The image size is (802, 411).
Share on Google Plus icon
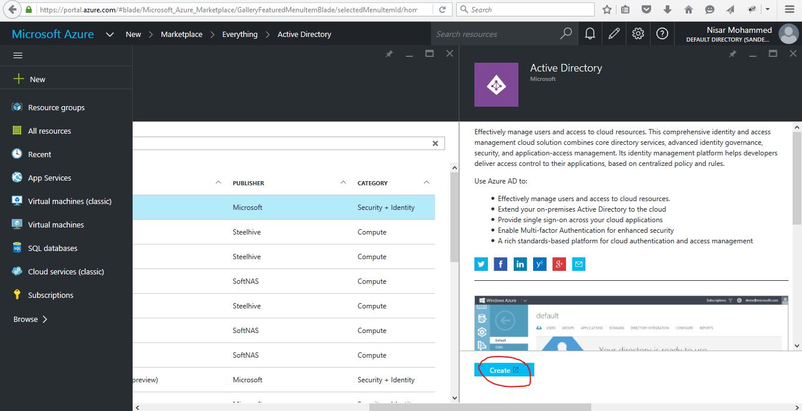point(559,264)
